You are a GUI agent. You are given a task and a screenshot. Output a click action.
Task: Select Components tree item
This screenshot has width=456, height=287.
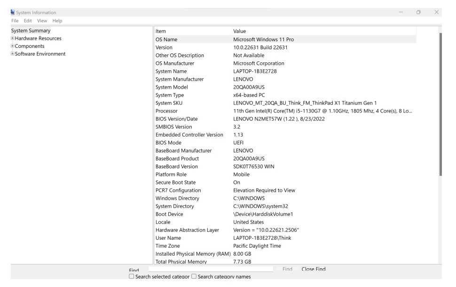point(30,46)
